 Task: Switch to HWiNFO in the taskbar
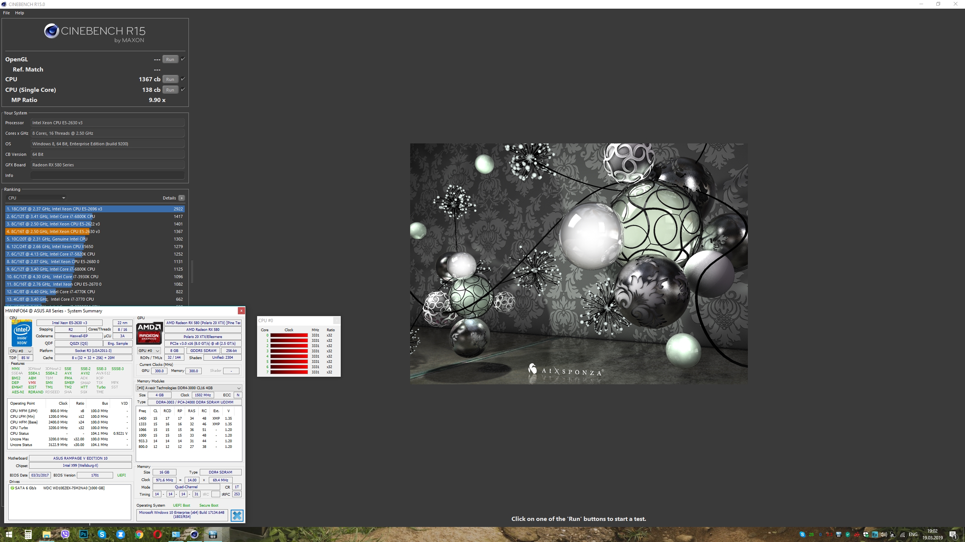[213, 534]
